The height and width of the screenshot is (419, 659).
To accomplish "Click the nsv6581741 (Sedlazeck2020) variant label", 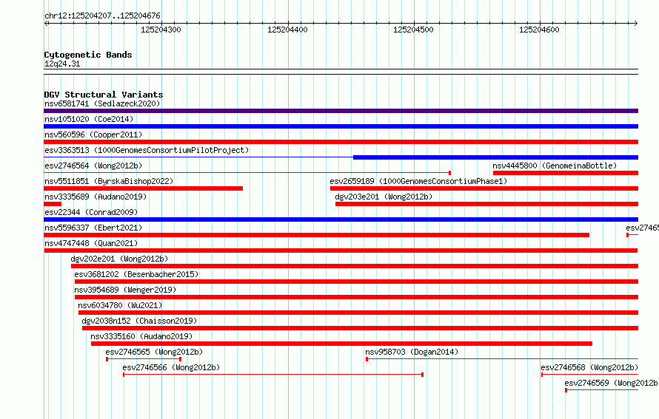I will click(x=102, y=103).
